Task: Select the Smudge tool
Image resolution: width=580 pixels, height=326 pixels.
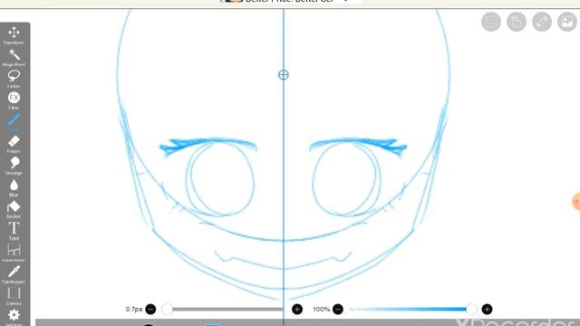Action: (x=14, y=166)
